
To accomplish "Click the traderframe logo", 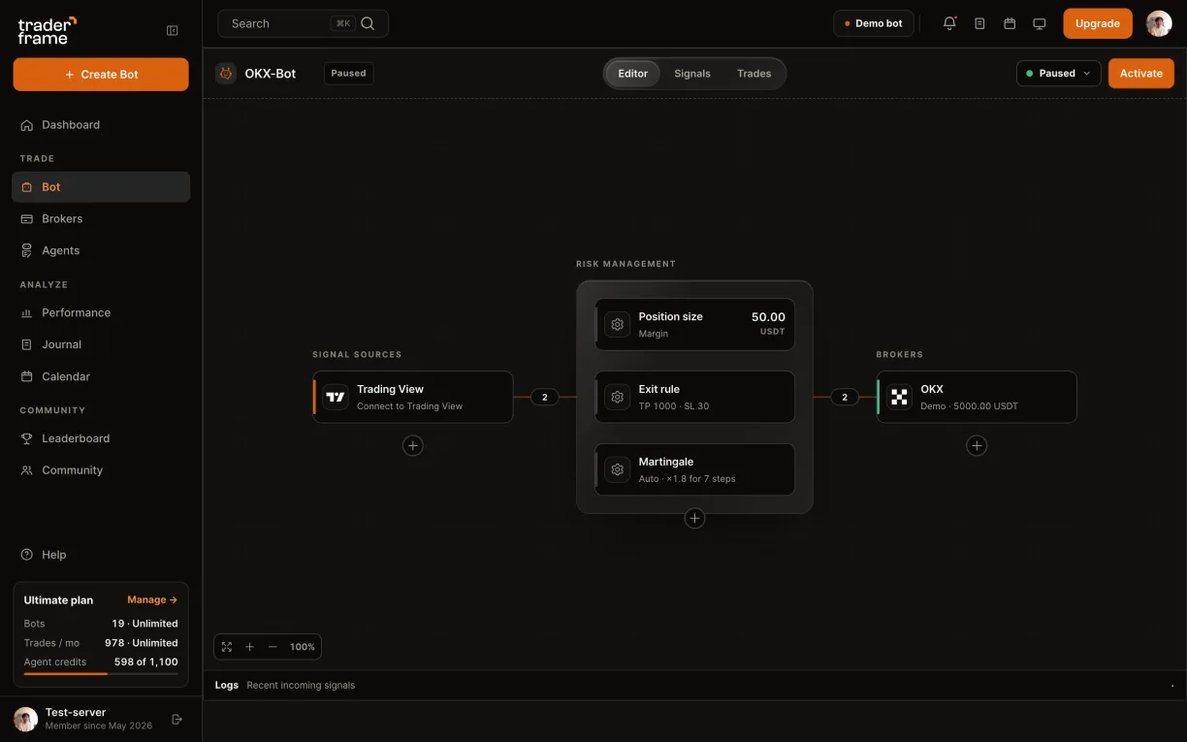I will coord(47,30).
